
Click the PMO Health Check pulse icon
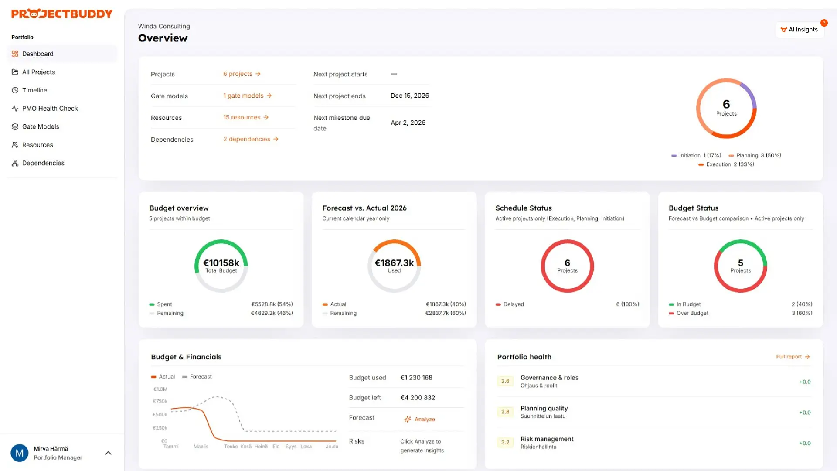pyautogui.click(x=15, y=109)
